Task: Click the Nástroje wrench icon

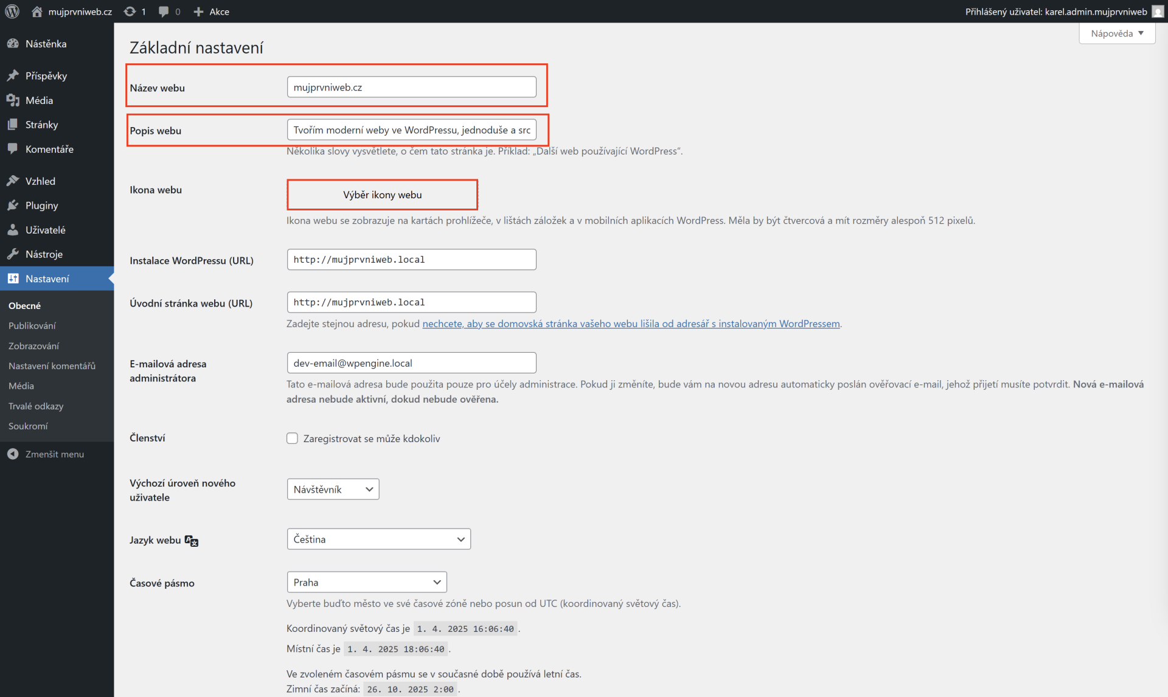Action: [x=13, y=254]
